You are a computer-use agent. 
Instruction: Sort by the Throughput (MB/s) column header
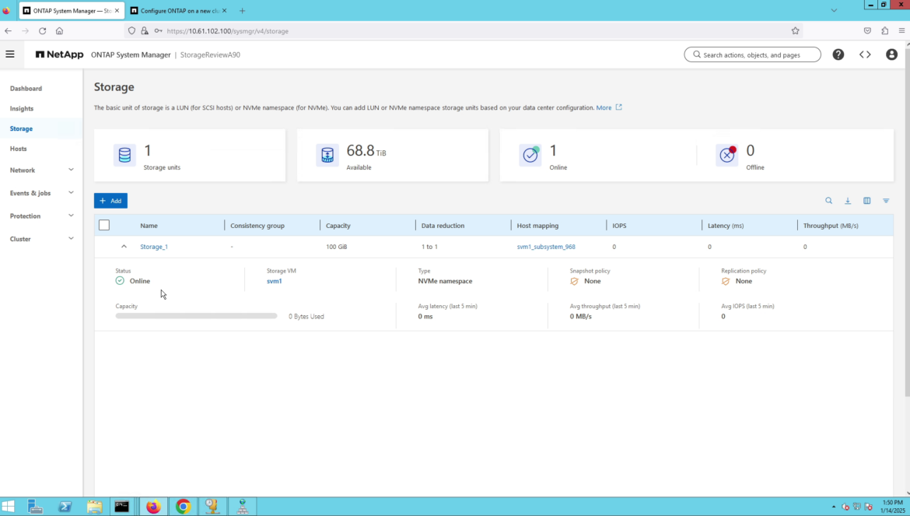coord(831,225)
